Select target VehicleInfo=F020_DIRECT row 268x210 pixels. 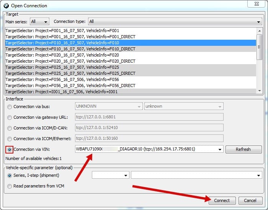[x=131, y=61]
